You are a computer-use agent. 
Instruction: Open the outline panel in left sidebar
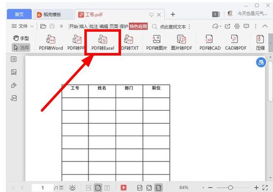(x=14, y=59)
